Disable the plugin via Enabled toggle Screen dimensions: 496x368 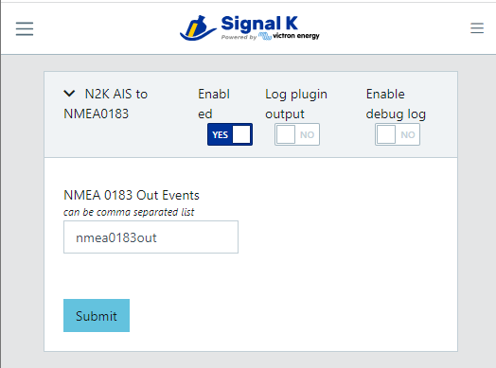pyautogui.click(x=230, y=134)
